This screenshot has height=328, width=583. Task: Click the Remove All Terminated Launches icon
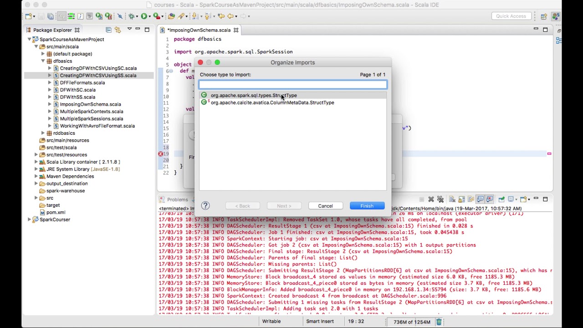tap(440, 199)
